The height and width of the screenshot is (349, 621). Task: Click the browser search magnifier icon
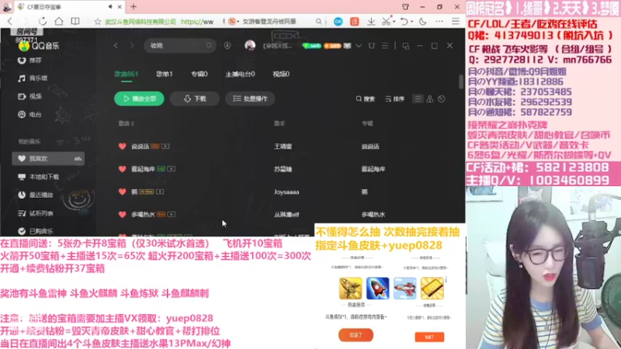coord(318,22)
